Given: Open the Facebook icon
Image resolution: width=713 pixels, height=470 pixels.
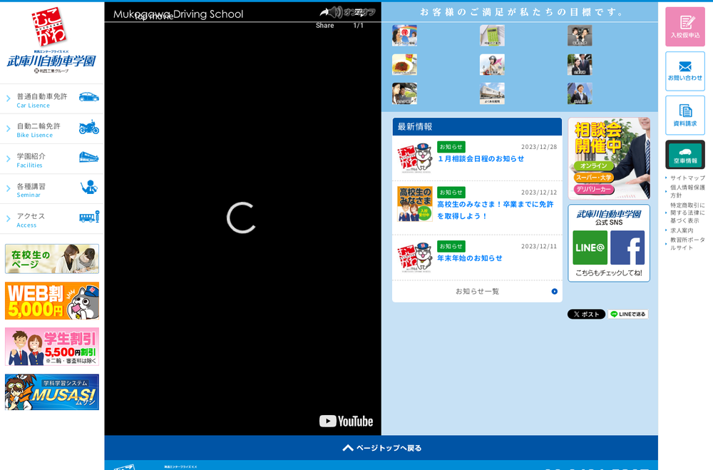Looking at the screenshot, I should coord(627,247).
